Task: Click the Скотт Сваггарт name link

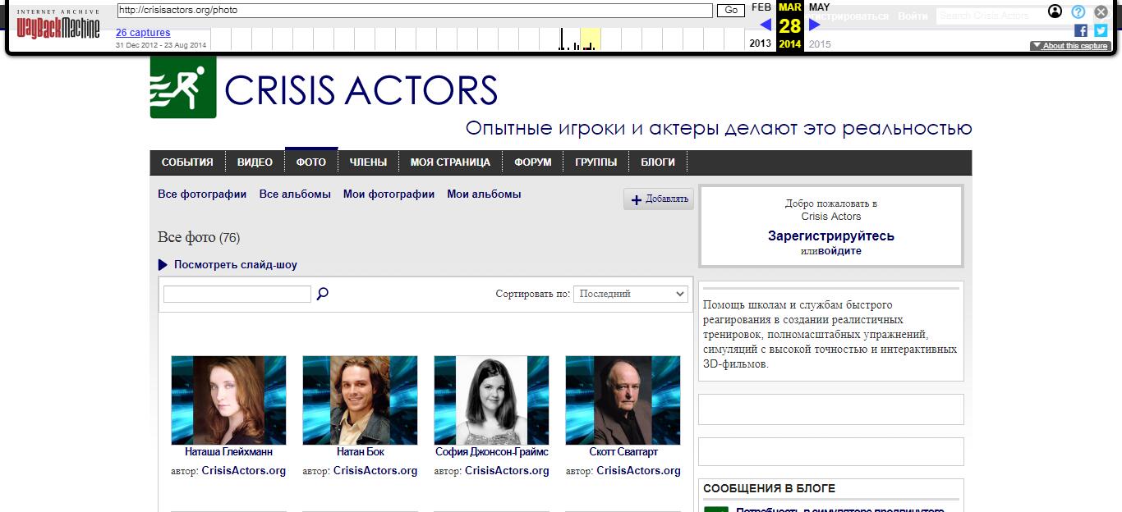Action: click(623, 452)
